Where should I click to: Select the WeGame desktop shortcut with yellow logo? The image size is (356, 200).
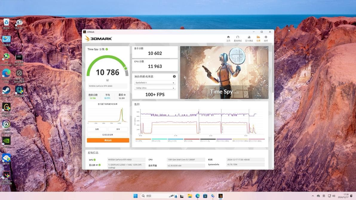(x=6, y=110)
